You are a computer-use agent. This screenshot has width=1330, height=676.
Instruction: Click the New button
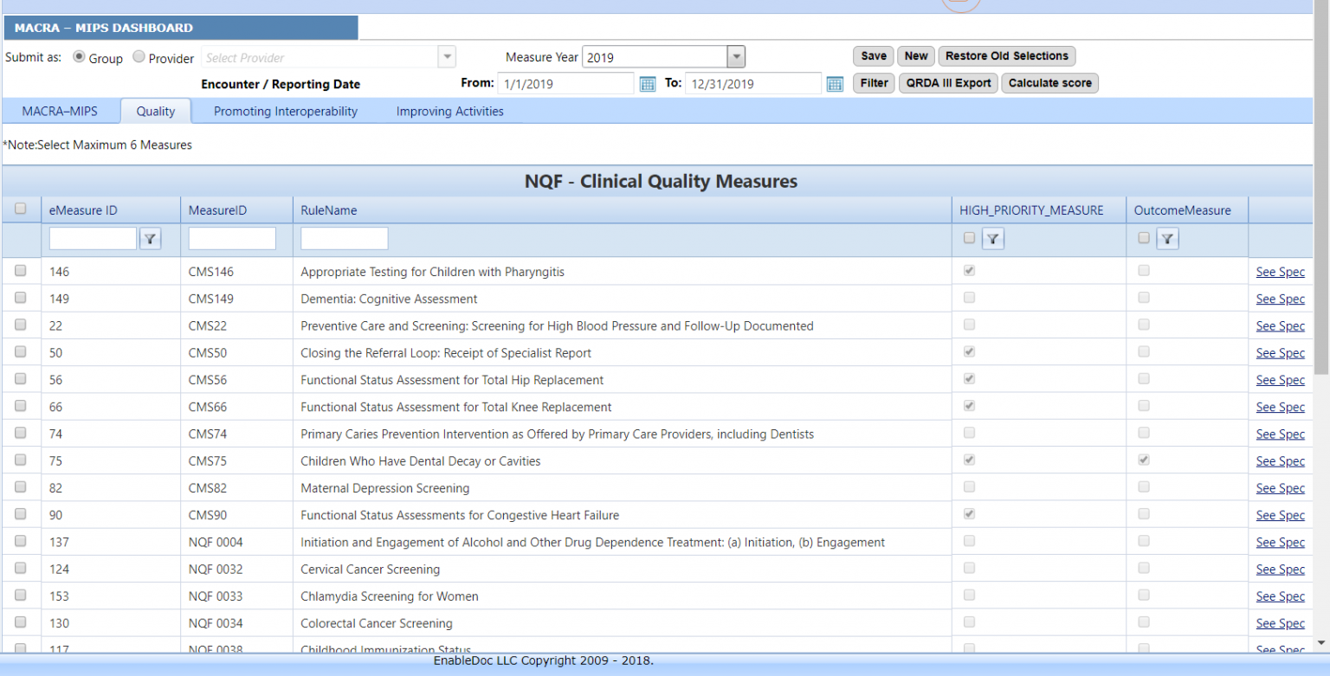click(916, 56)
